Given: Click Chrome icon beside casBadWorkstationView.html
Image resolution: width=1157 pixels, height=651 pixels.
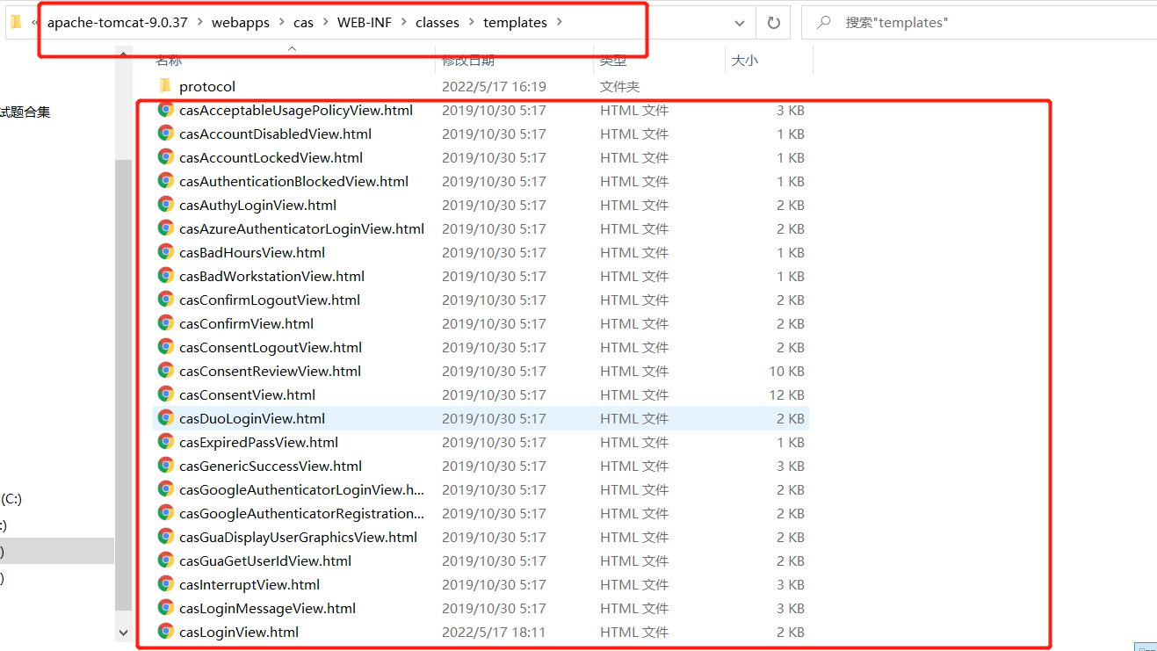Looking at the screenshot, I should [x=165, y=276].
